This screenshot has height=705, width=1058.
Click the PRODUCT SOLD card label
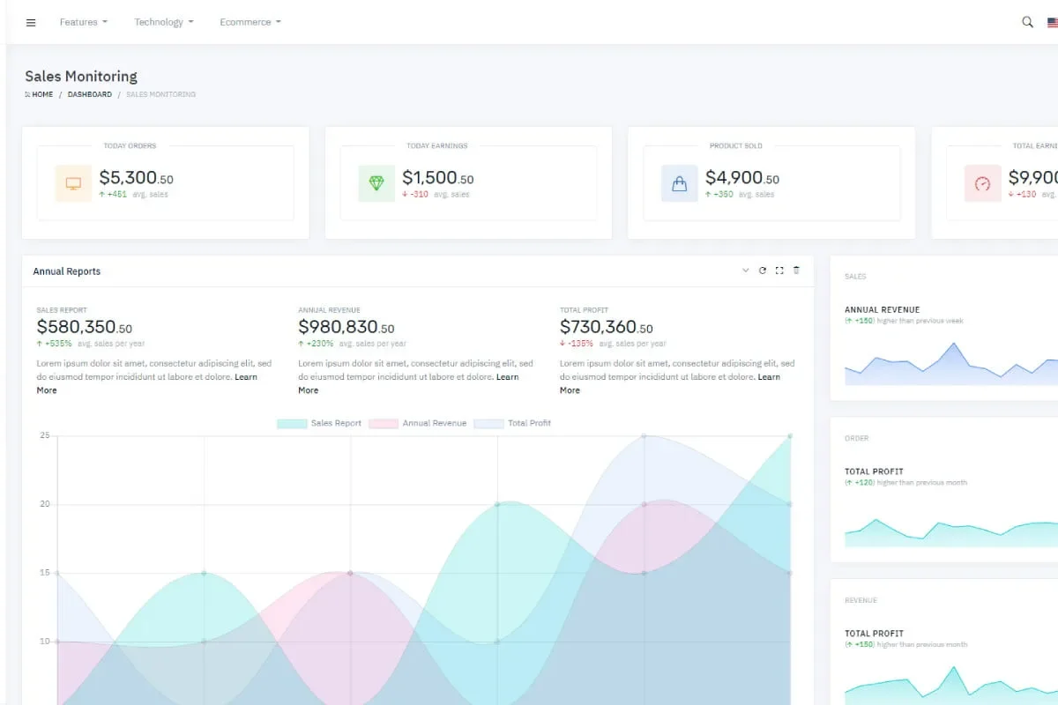point(736,146)
